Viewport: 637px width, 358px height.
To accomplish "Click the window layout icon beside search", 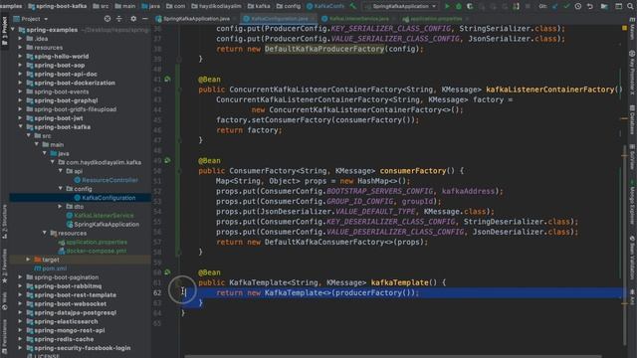I will coord(618,6).
